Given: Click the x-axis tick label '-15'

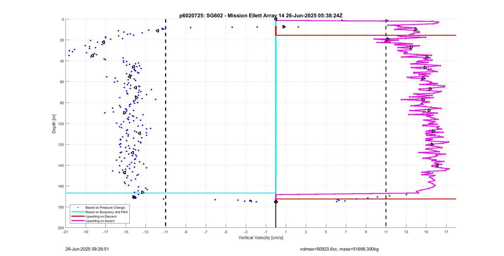Looking at the screenshot, I should [126, 232].
